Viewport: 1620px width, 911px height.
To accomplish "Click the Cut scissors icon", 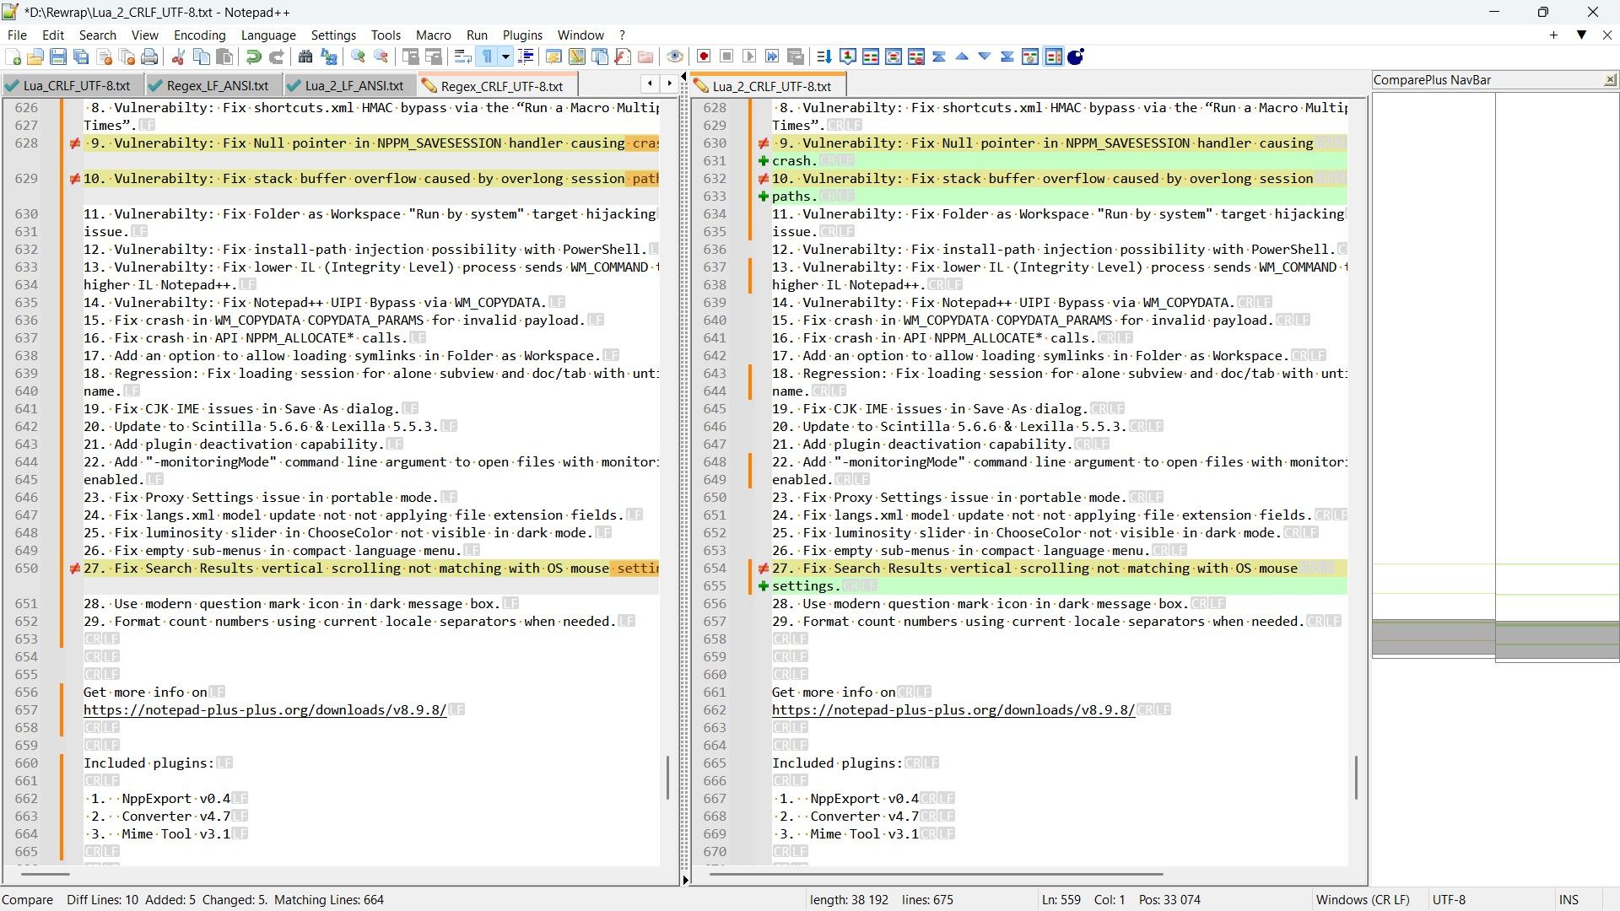I will 178,57.
